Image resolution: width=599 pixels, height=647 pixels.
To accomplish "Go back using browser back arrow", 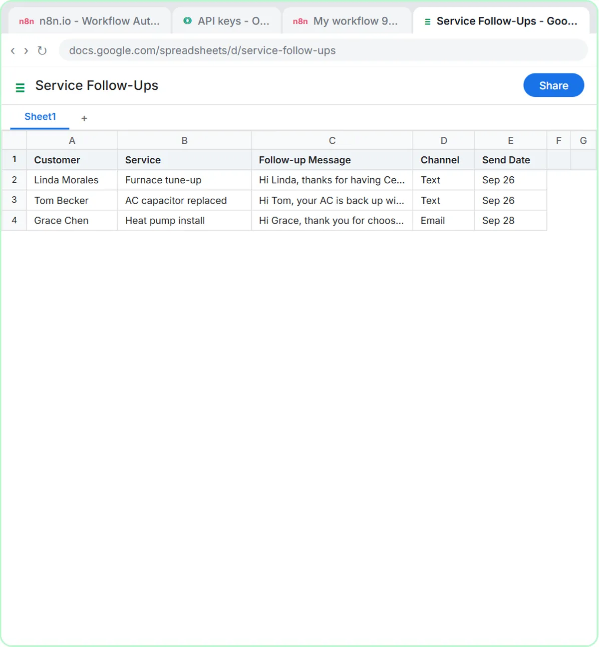I will (13, 50).
